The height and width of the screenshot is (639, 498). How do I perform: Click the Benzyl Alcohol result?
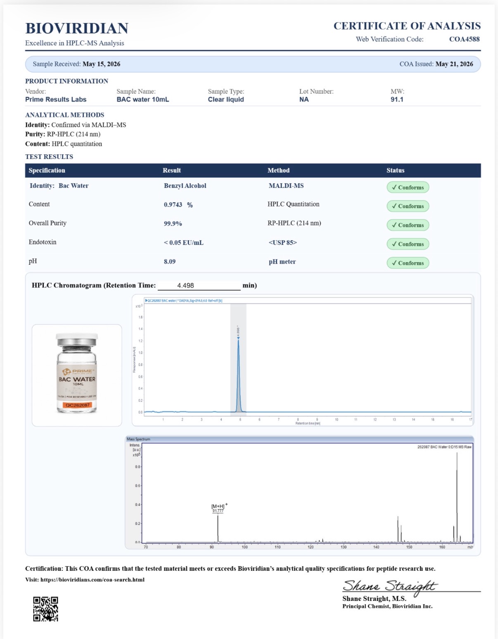[x=185, y=186]
